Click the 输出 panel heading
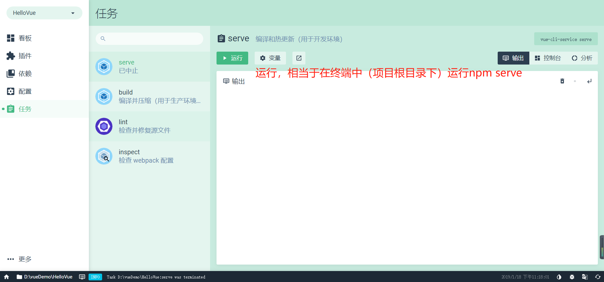The height and width of the screenshot is (282, 604). (x=234, y=81)
